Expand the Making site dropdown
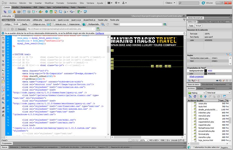The width and height of the screenshot is (233, 150). click(196, 93)
